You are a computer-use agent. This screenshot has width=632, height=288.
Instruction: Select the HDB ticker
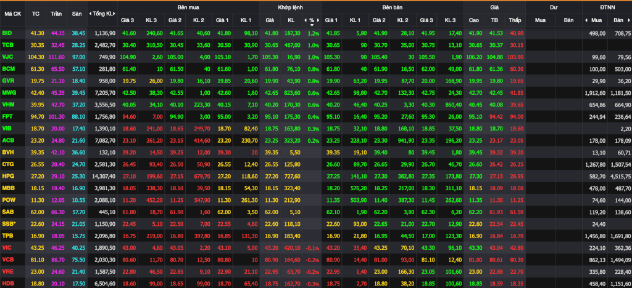click(x=7, y=284)
